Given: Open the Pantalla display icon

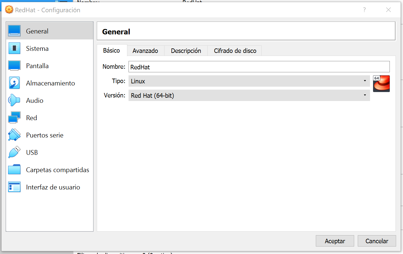Looking at the screenshot, I should (x=14, y=65).
